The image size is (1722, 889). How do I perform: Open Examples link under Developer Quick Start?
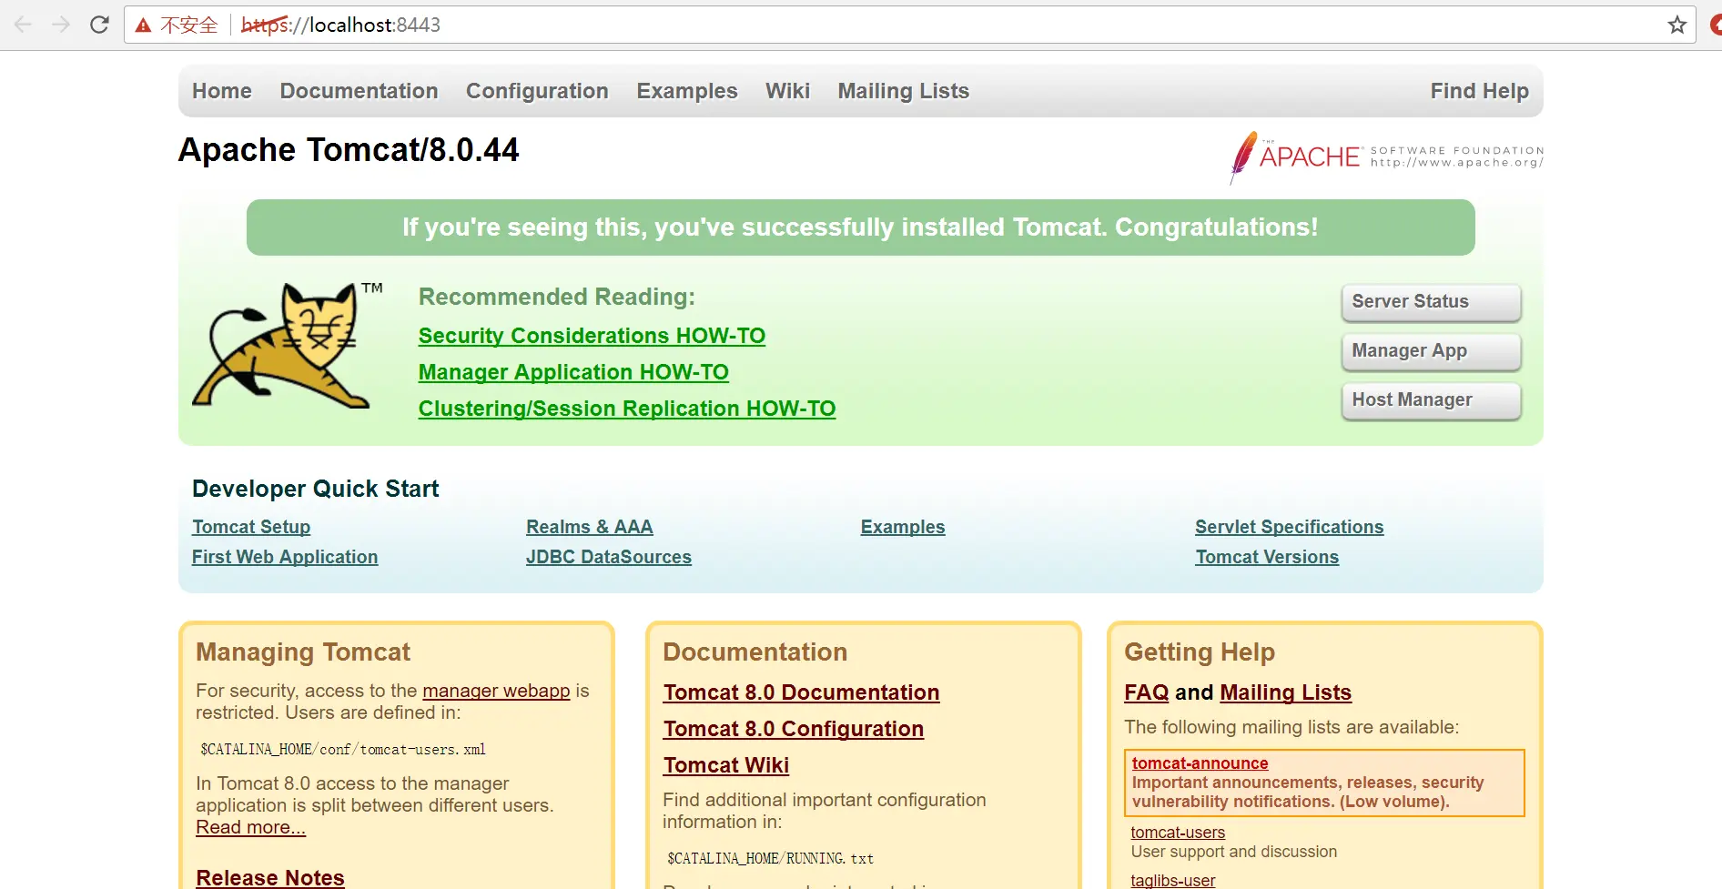pos(903,527)
